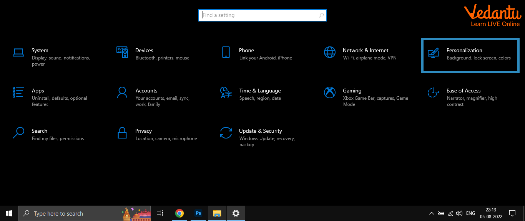Click the magnifier in Find a setting box

(x=321, y=15)
